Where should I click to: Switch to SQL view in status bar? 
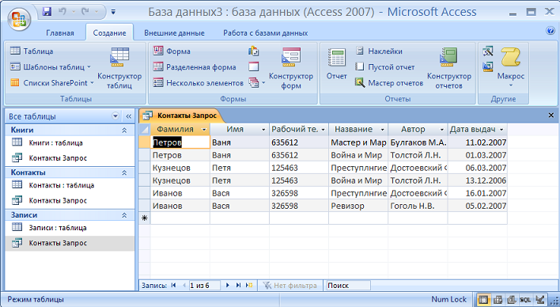tap(524, 300)
